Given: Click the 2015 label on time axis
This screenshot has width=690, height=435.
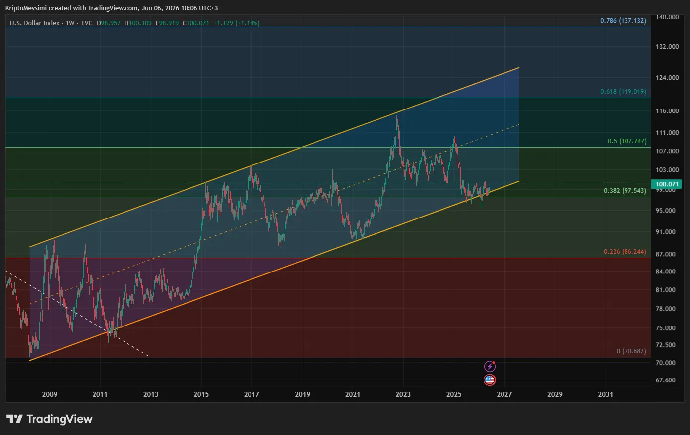Looking at the screenshot, I should point(201,394).
